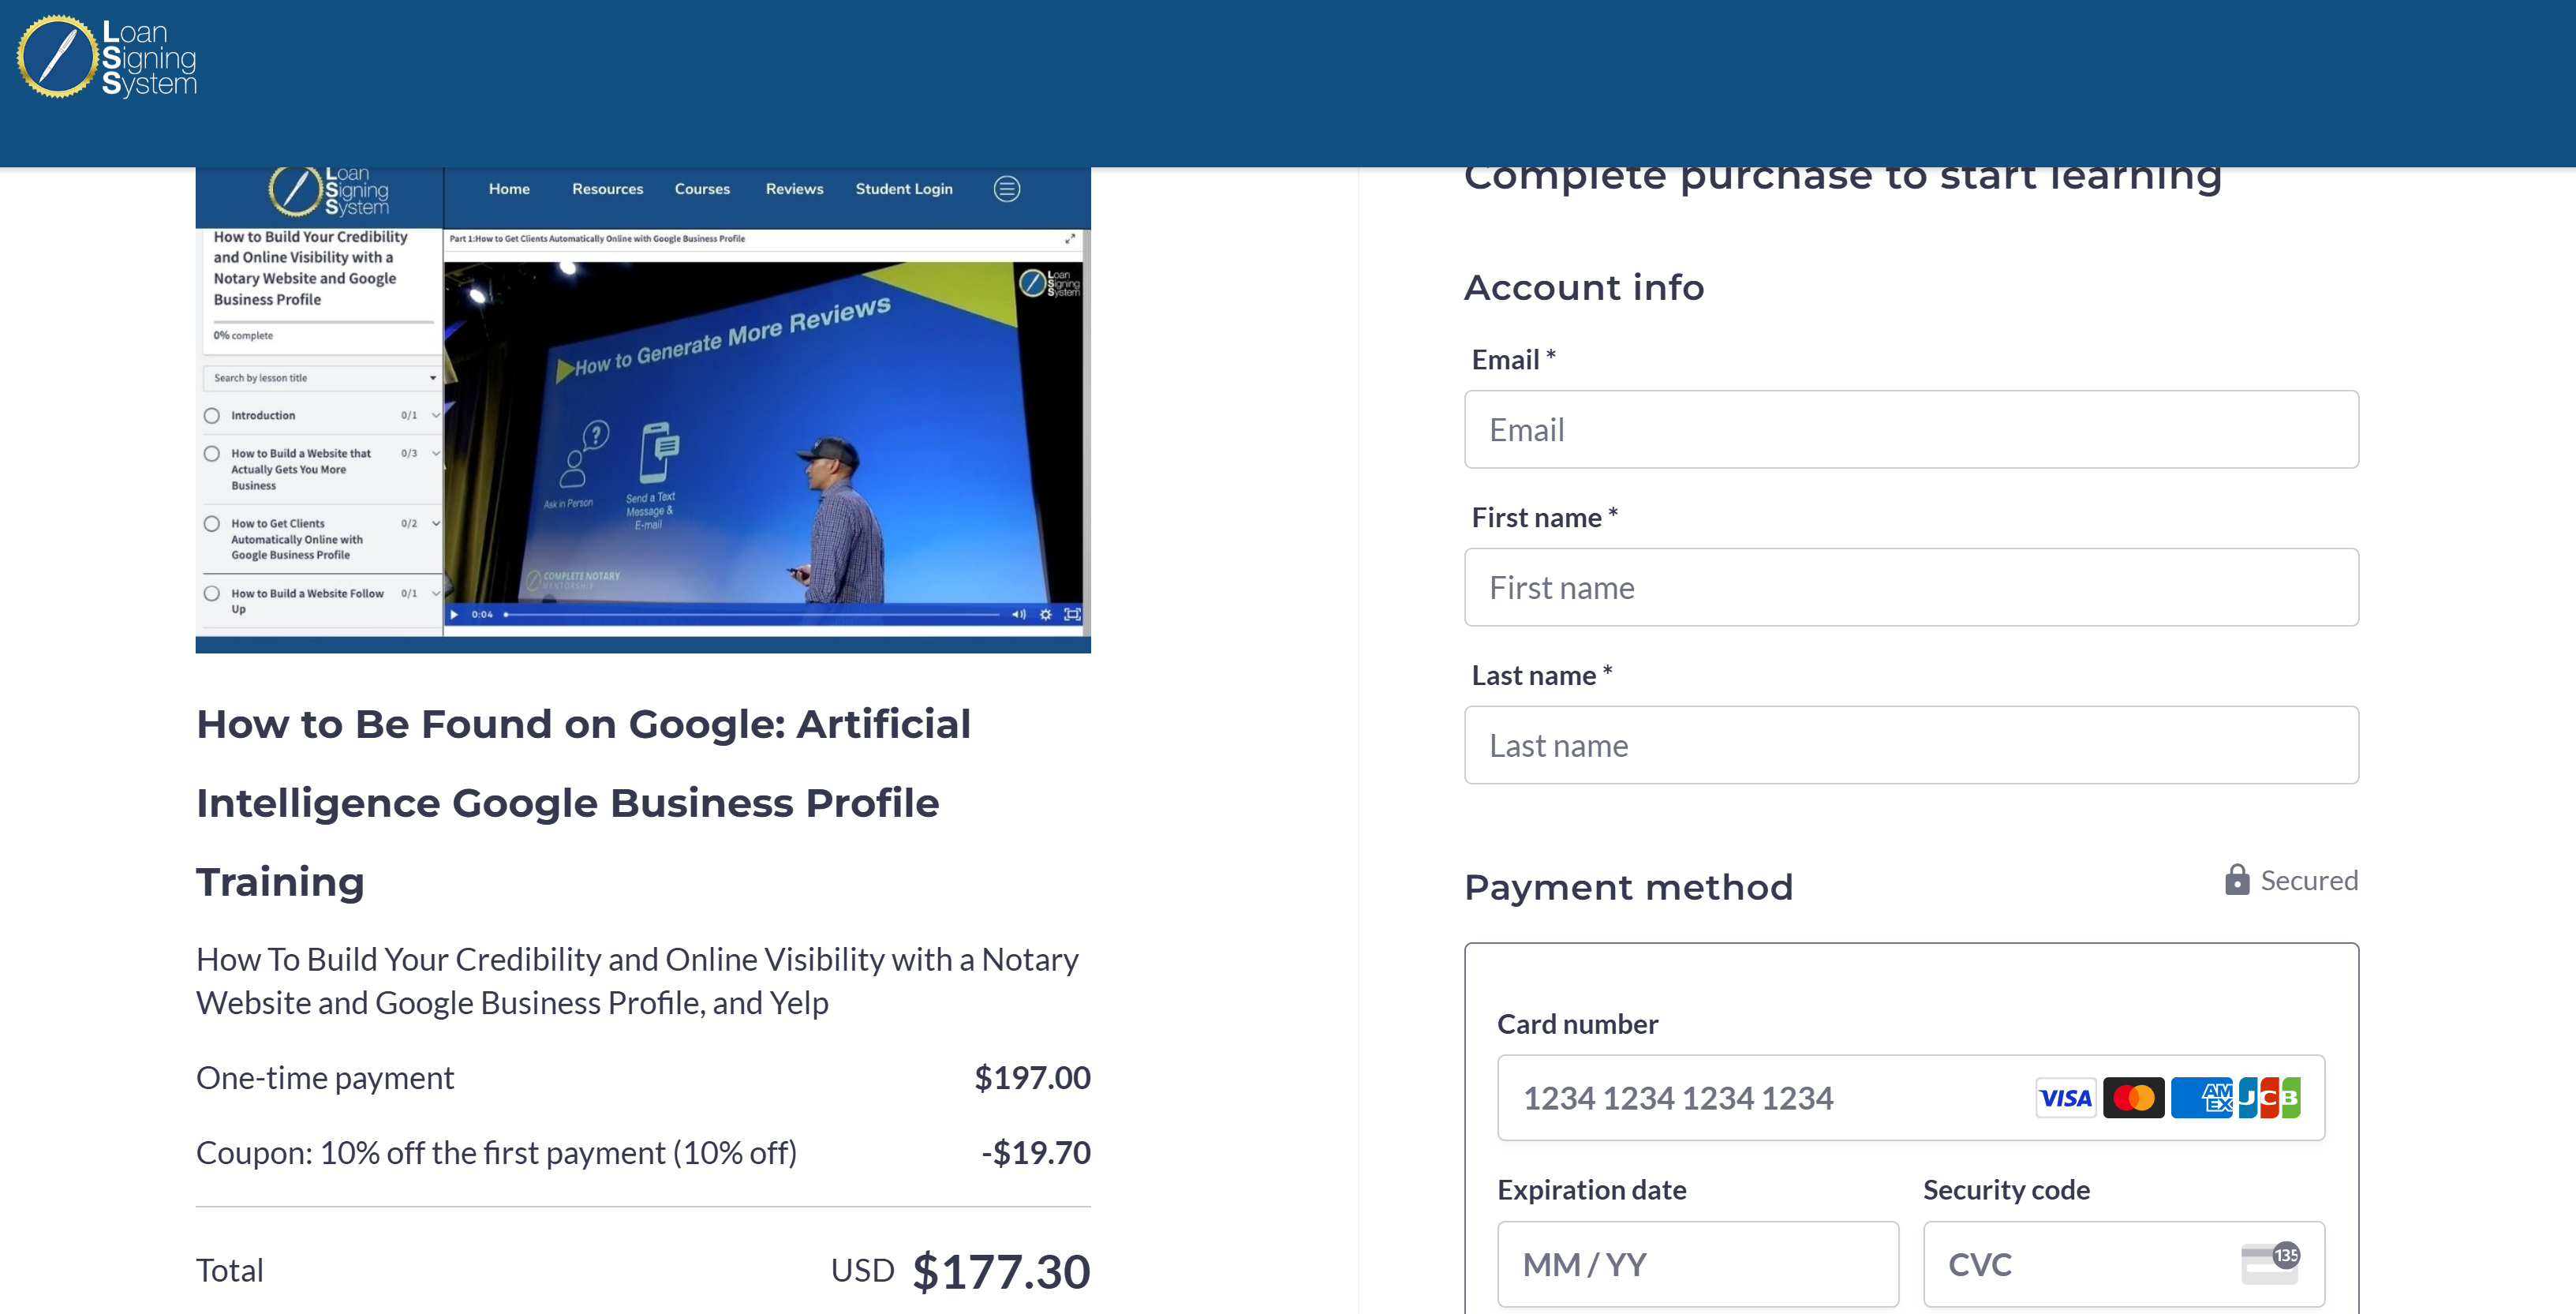Click the Coupon 10% off label
Viewport: 2576px width, 1314px height.
[x=496, y=1152]
